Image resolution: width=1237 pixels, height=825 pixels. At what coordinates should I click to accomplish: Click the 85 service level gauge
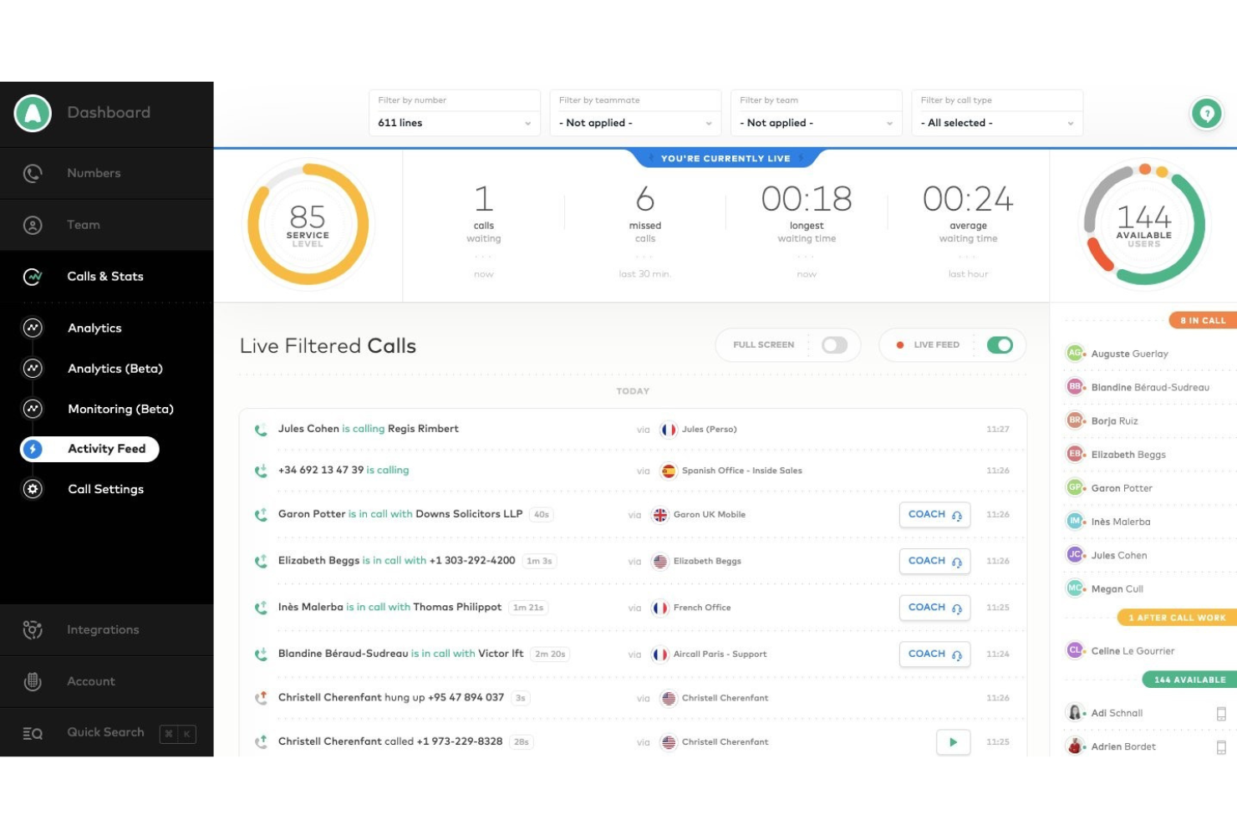pyautogui.click(x=308, y=224)
